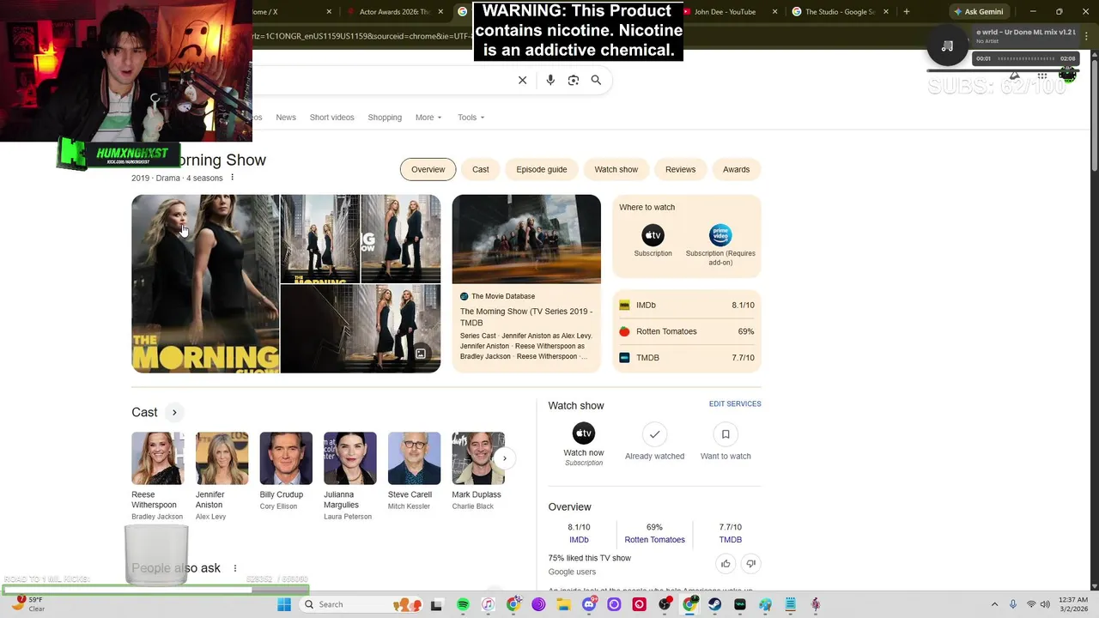
Task: Go to the Shopping search tab
Action: tap(385, 118)
